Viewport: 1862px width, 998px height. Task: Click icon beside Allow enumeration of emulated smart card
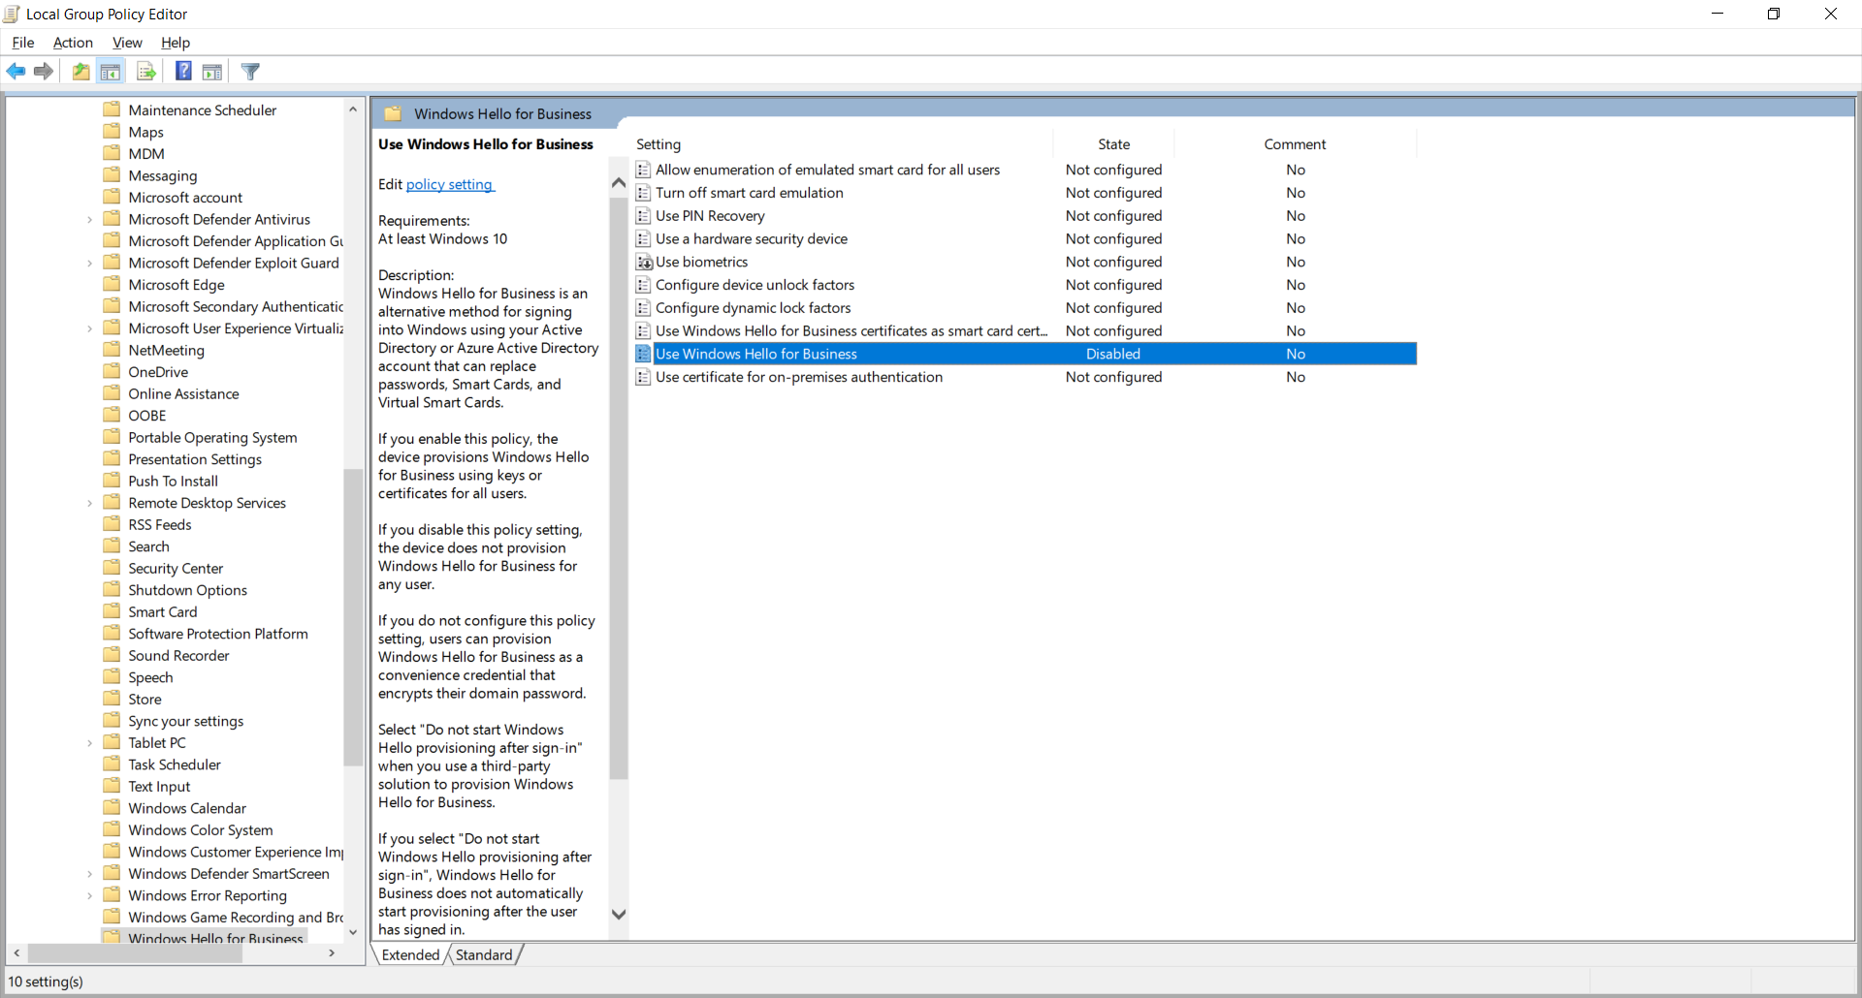(644, 170)
